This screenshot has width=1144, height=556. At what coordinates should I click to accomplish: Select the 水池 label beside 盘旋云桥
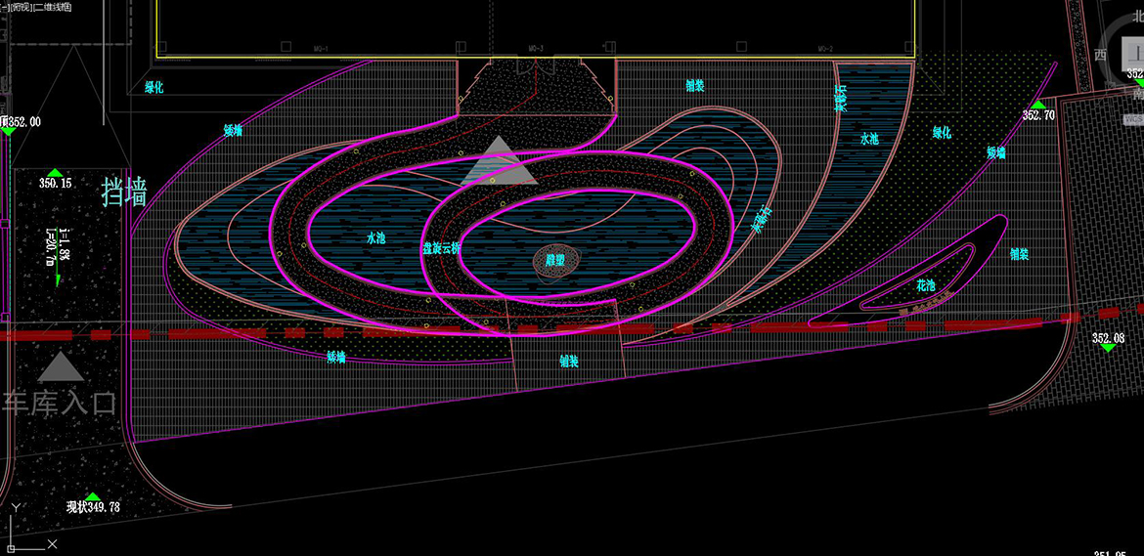(x=375, y=237)
